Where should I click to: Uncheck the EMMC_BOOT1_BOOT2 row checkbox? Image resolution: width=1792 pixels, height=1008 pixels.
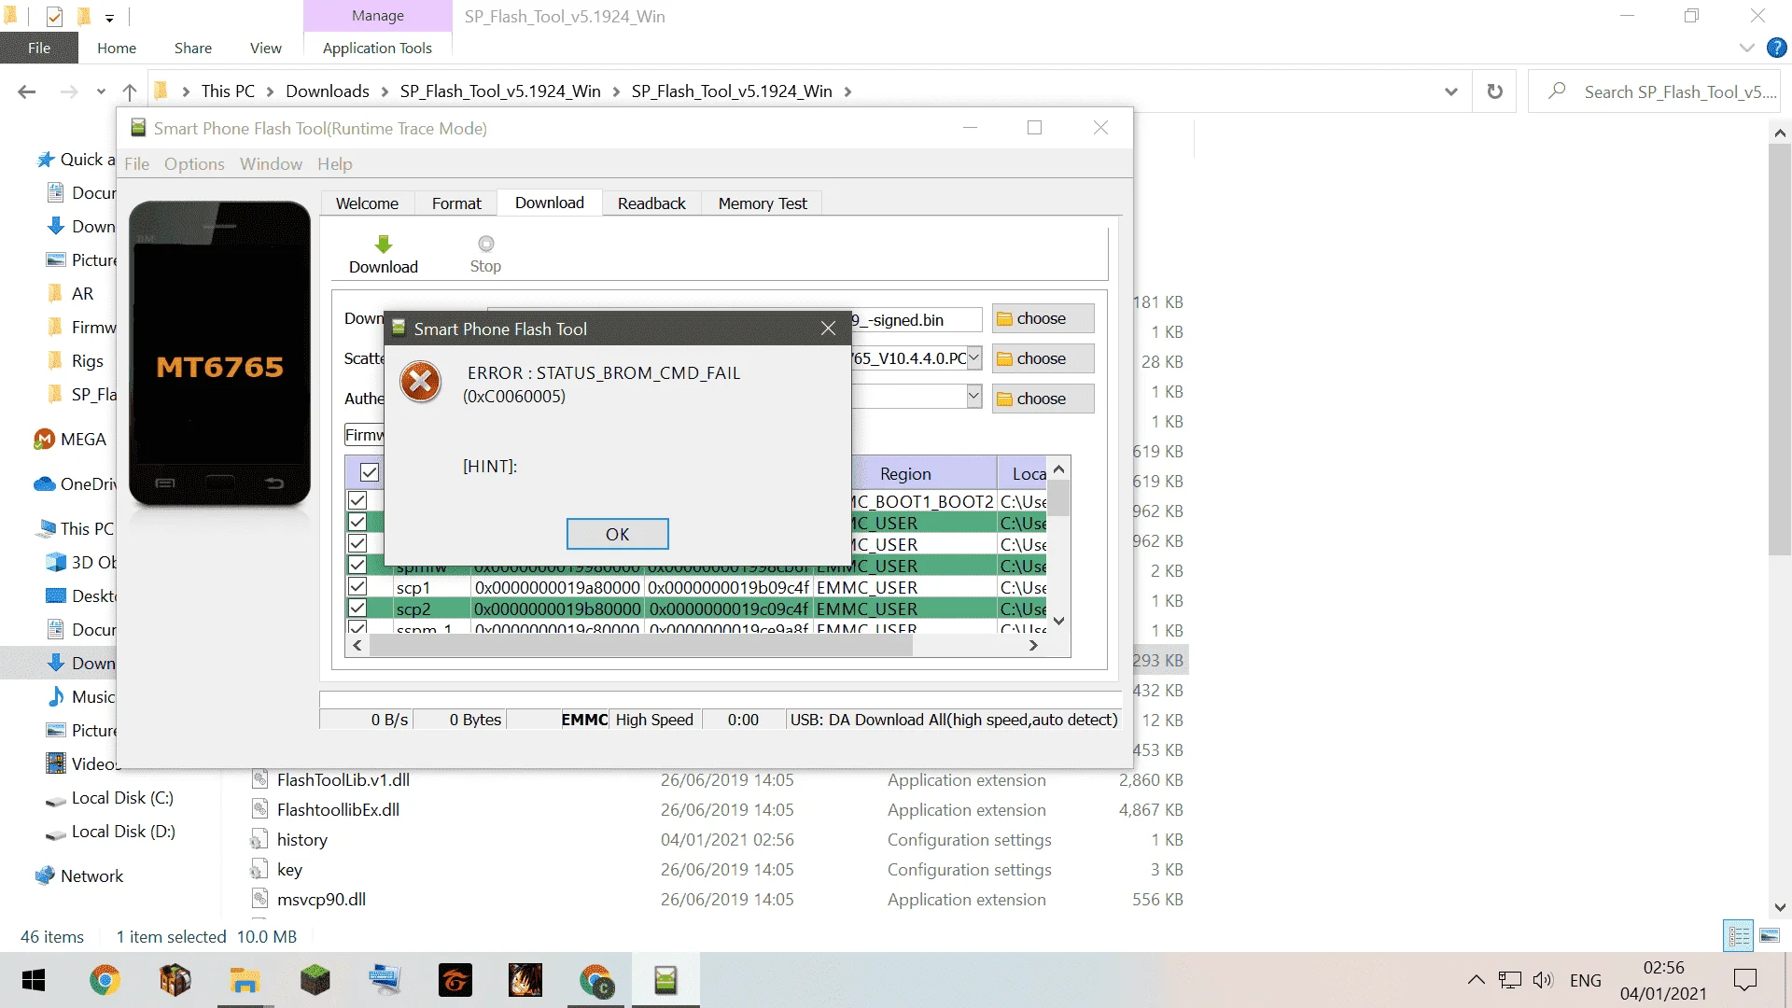point(357,501)
